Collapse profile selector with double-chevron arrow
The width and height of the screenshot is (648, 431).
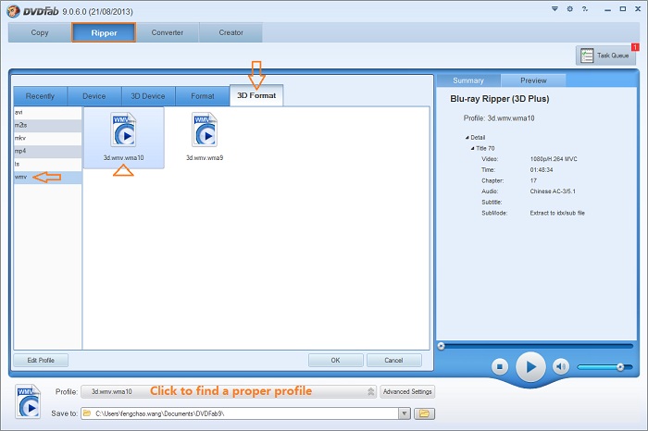[x=370, y=392]
